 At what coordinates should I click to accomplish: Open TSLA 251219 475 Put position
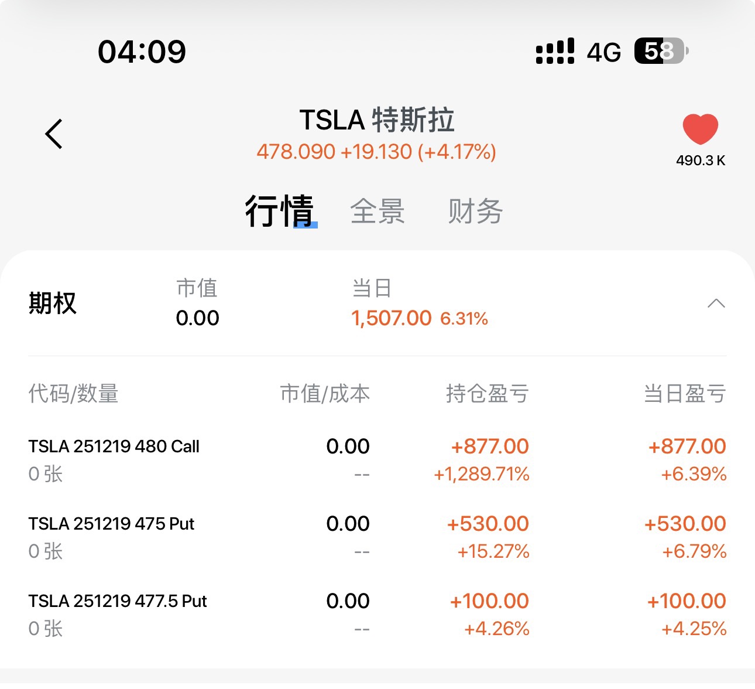[x=111, y=524]
